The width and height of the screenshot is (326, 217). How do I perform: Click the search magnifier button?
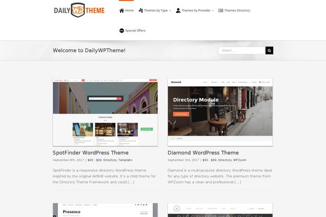[x=269, y=50]
